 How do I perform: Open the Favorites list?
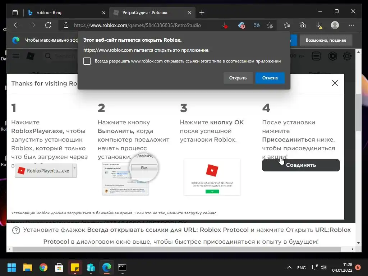tap(286, 25)
